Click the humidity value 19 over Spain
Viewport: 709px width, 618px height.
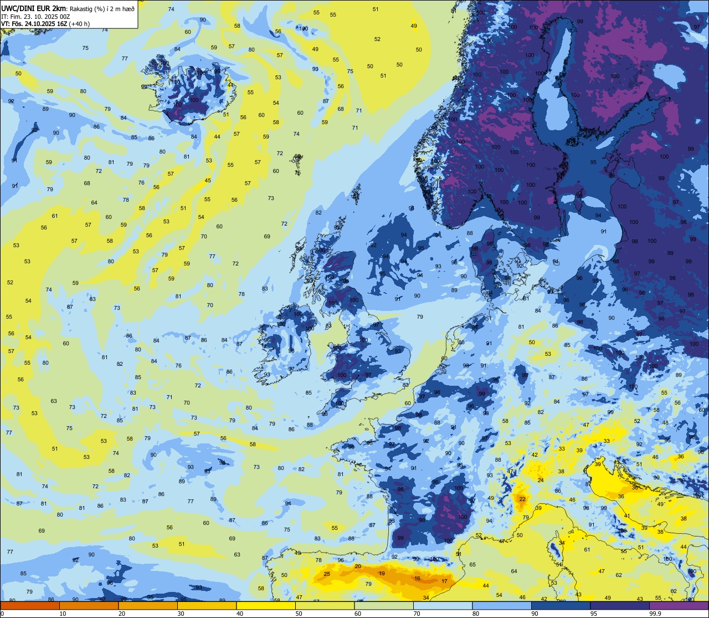(382, 573)
